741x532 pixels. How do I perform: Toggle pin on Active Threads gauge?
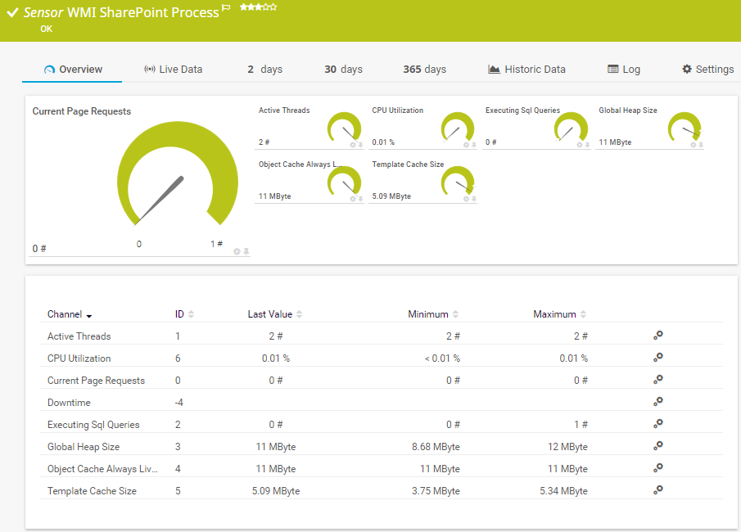click(360, 145)
